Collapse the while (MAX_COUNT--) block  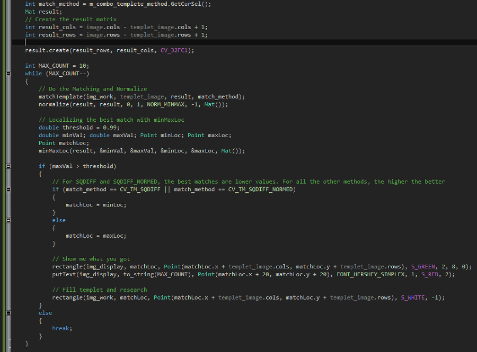8,74
